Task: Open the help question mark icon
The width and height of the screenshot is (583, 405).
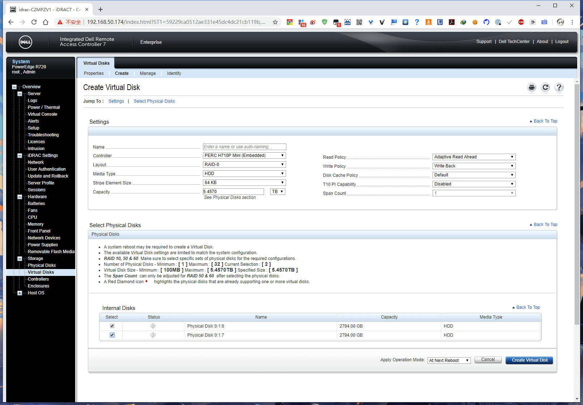Action: tap(559, 87)
